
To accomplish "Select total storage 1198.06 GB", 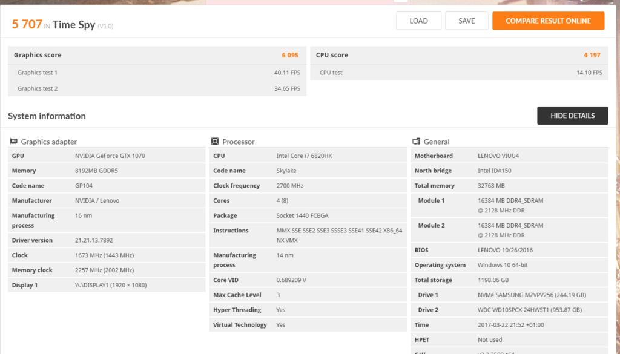I will click(x=493, y=280).
